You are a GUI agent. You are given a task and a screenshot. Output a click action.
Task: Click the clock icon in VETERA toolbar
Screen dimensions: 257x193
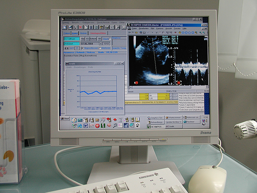pos(112,27)
